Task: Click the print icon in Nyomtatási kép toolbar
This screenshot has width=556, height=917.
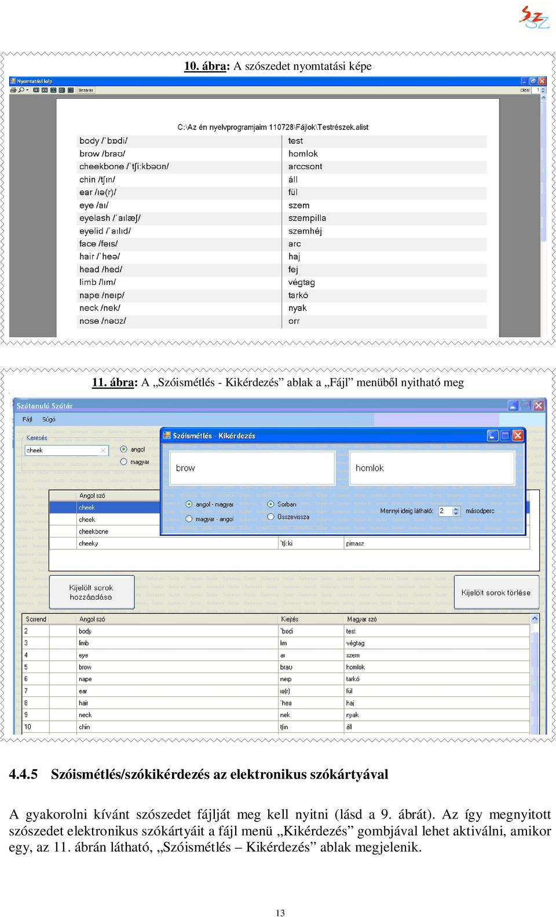Action: [x=13, y=90]
